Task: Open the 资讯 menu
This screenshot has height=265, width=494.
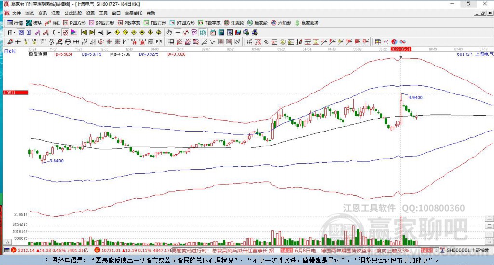Action: coord(42,13)
